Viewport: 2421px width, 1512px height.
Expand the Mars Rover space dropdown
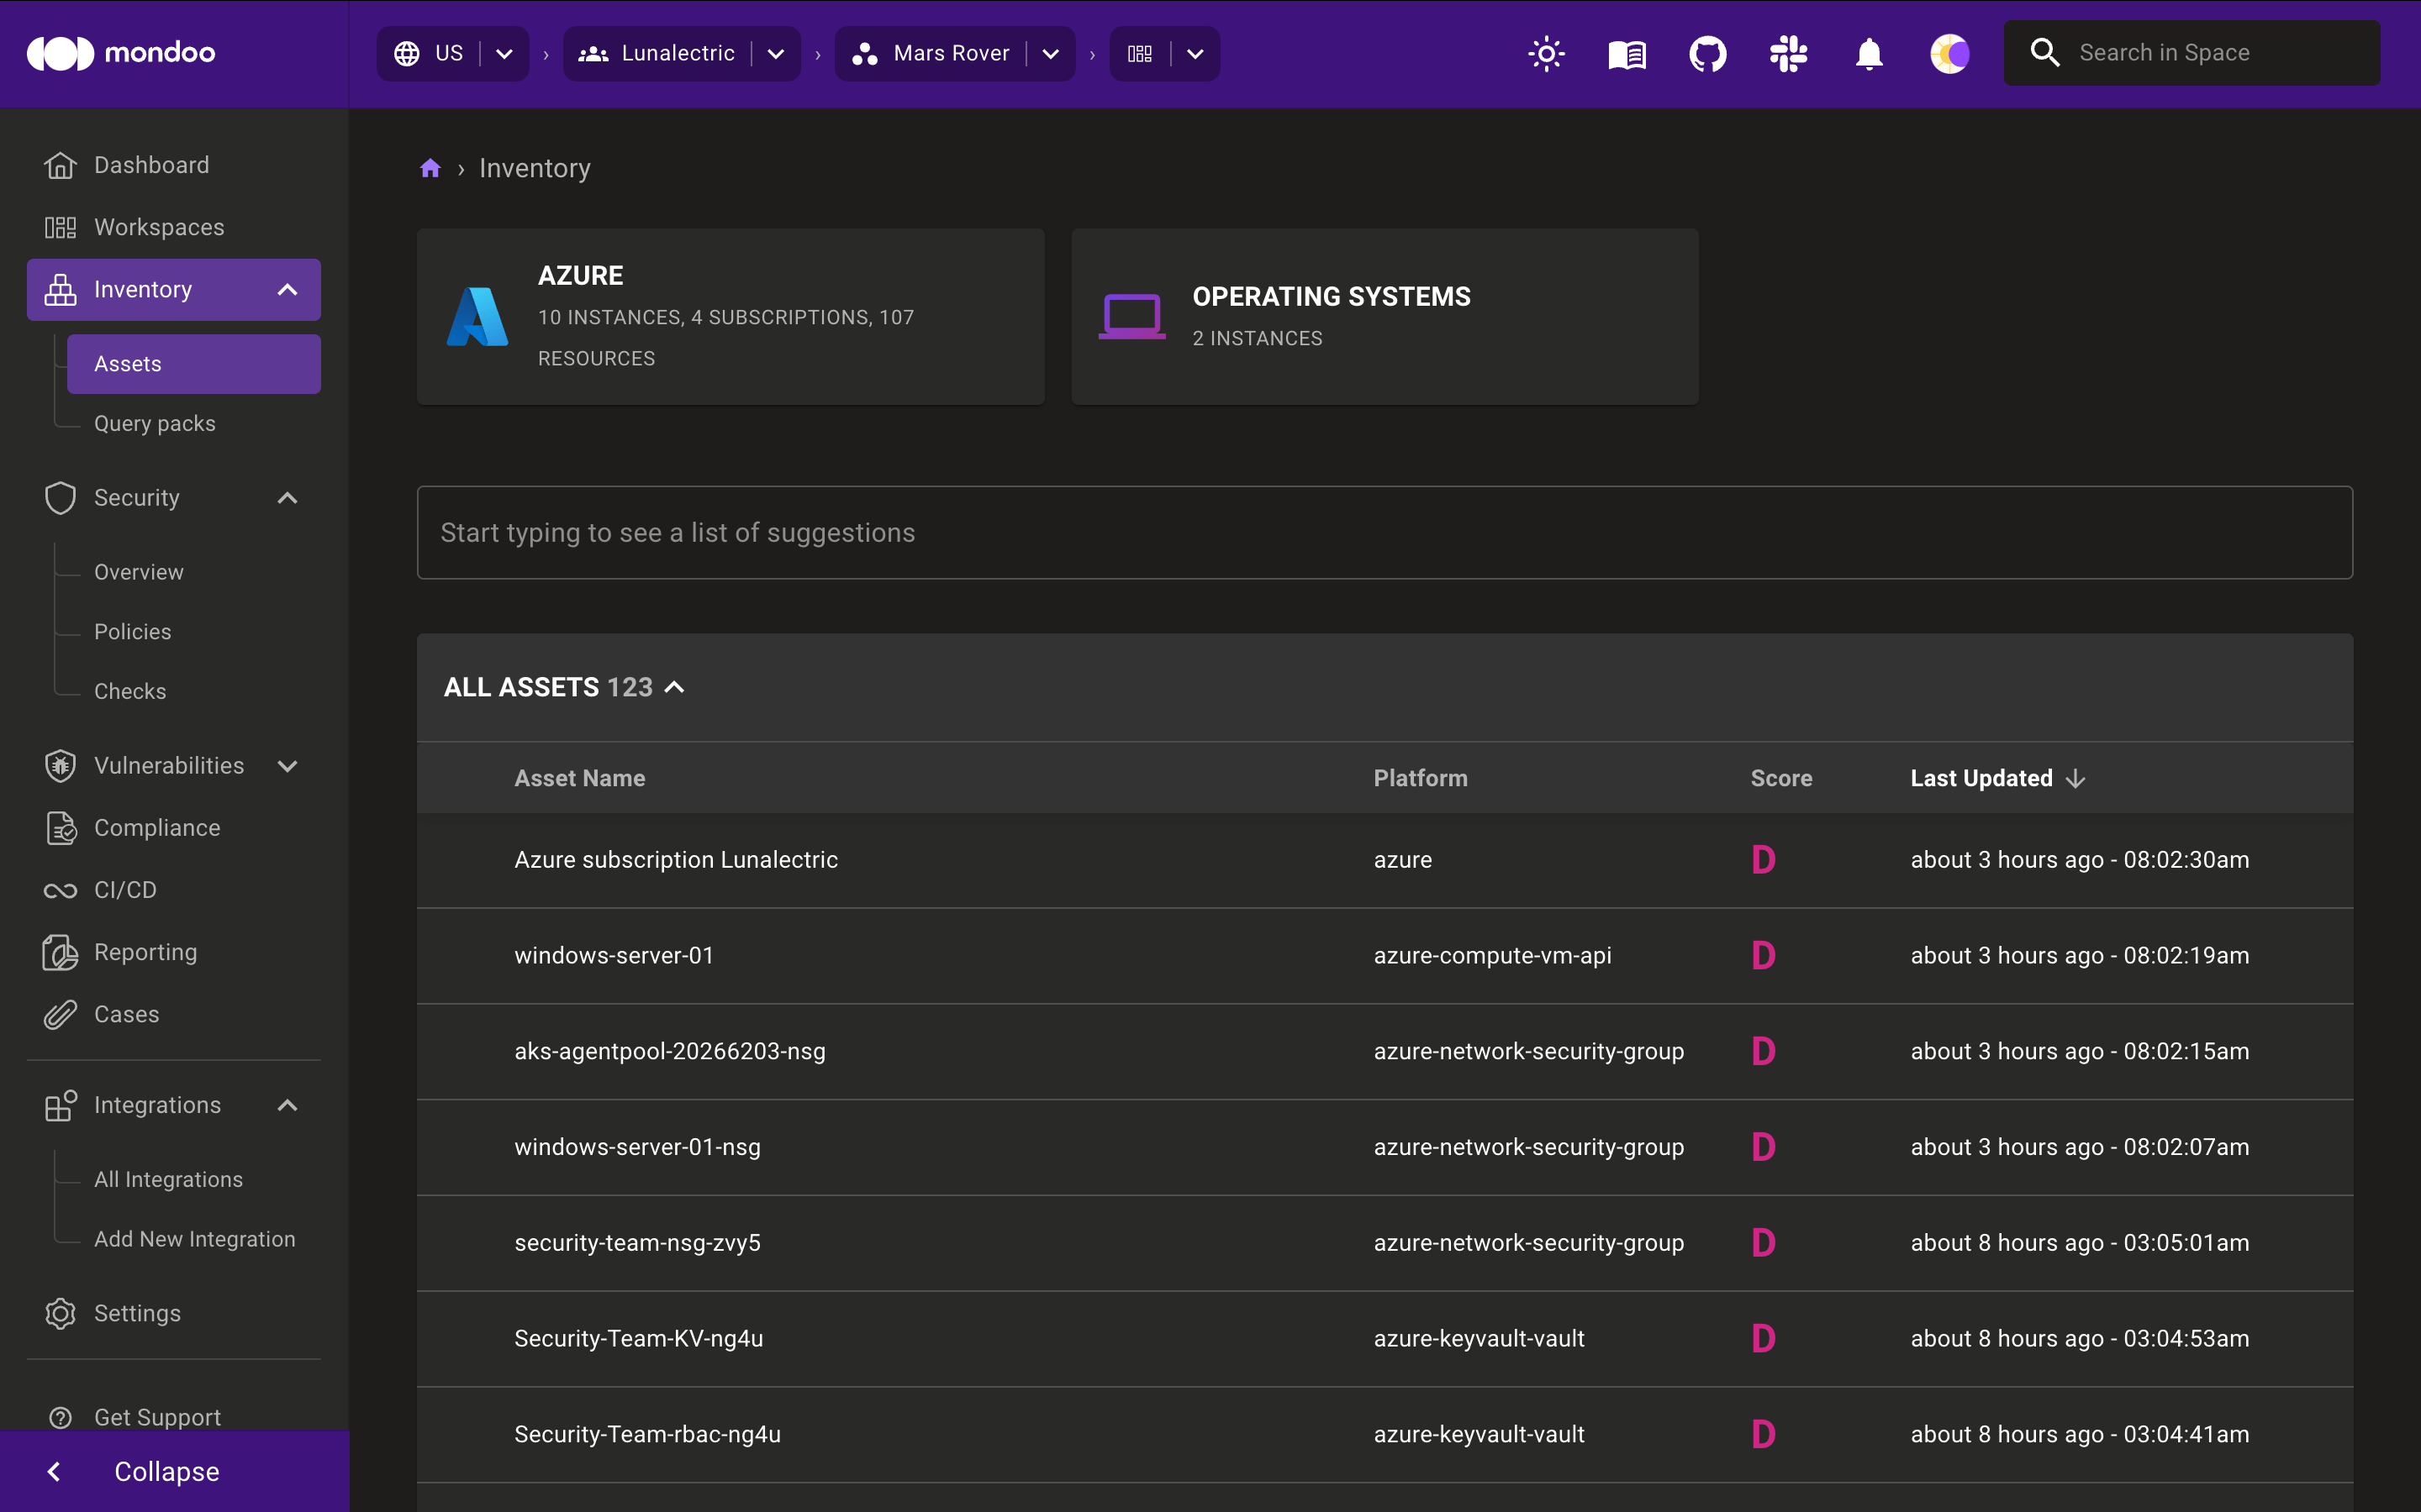tap(1047, 52)
